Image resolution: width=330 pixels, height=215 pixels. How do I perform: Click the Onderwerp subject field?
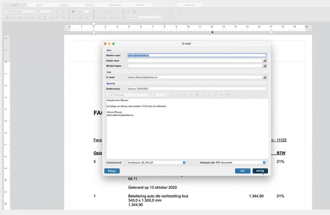(197, 89)
